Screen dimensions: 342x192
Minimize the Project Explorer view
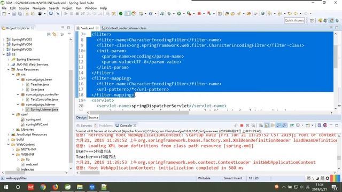click(63, 28)
